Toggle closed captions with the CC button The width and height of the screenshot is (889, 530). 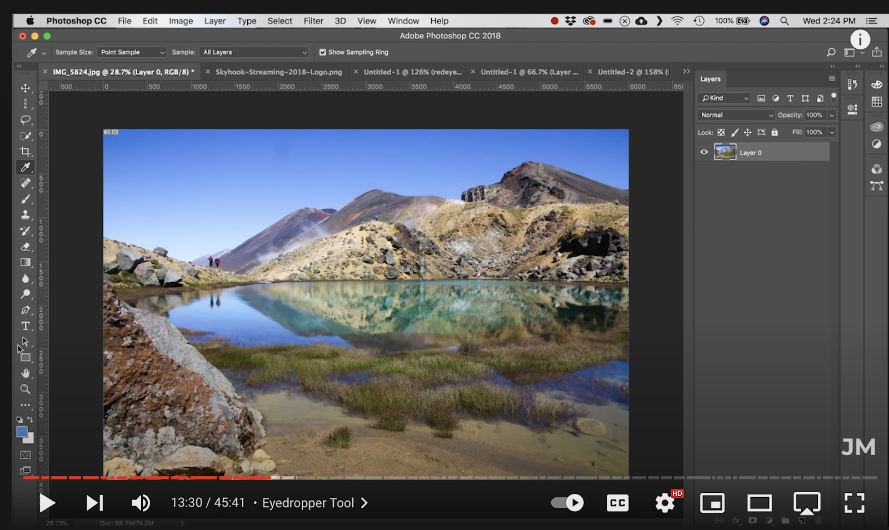[x=618, y=503]
